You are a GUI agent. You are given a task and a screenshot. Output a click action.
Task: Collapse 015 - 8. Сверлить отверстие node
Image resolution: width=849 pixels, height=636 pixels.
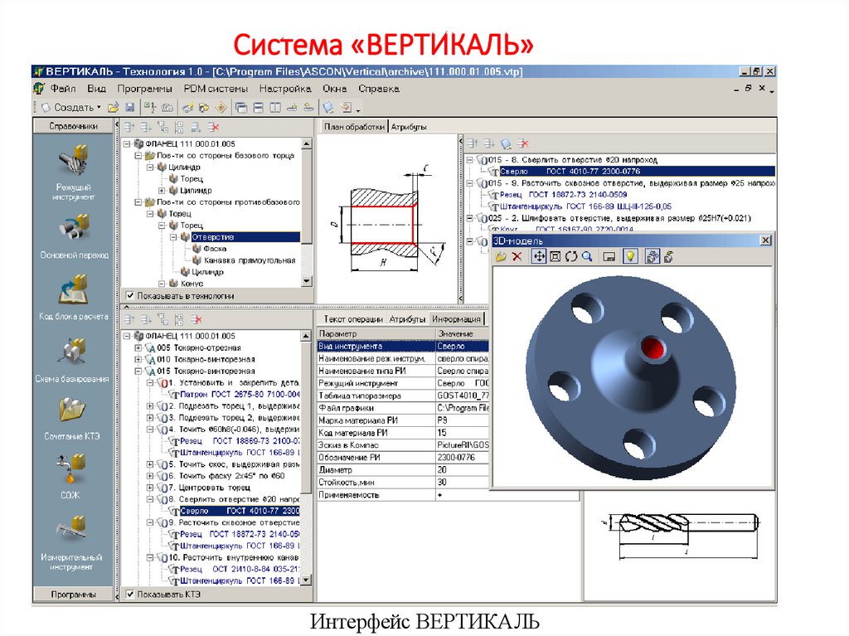point(470,160)
